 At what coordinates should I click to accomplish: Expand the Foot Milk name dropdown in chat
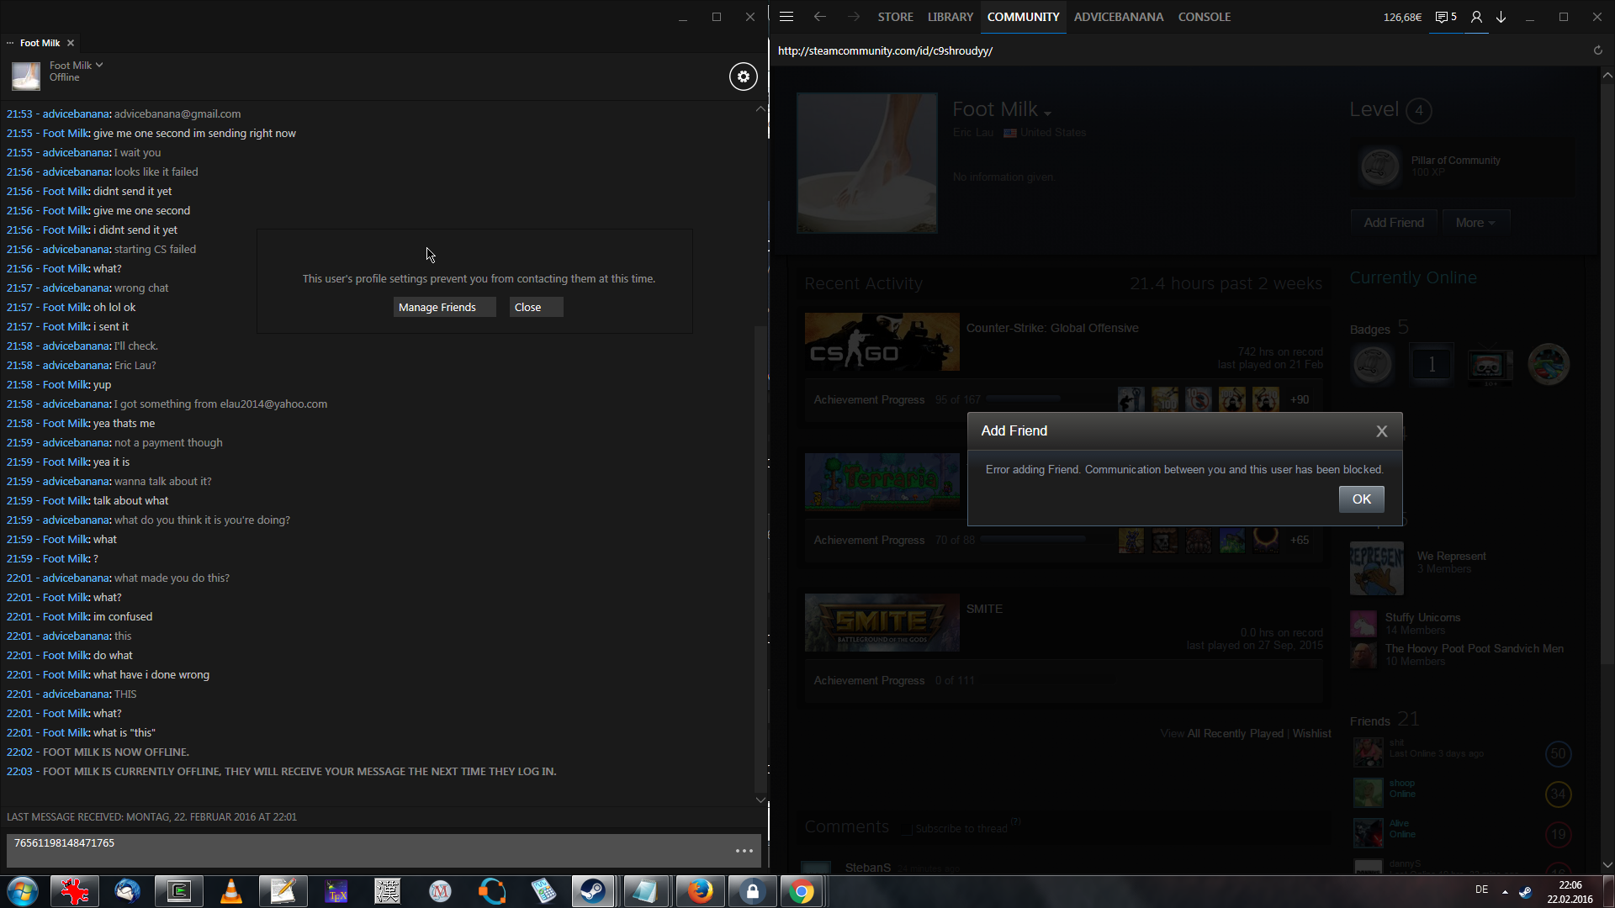tap(99, 65)
